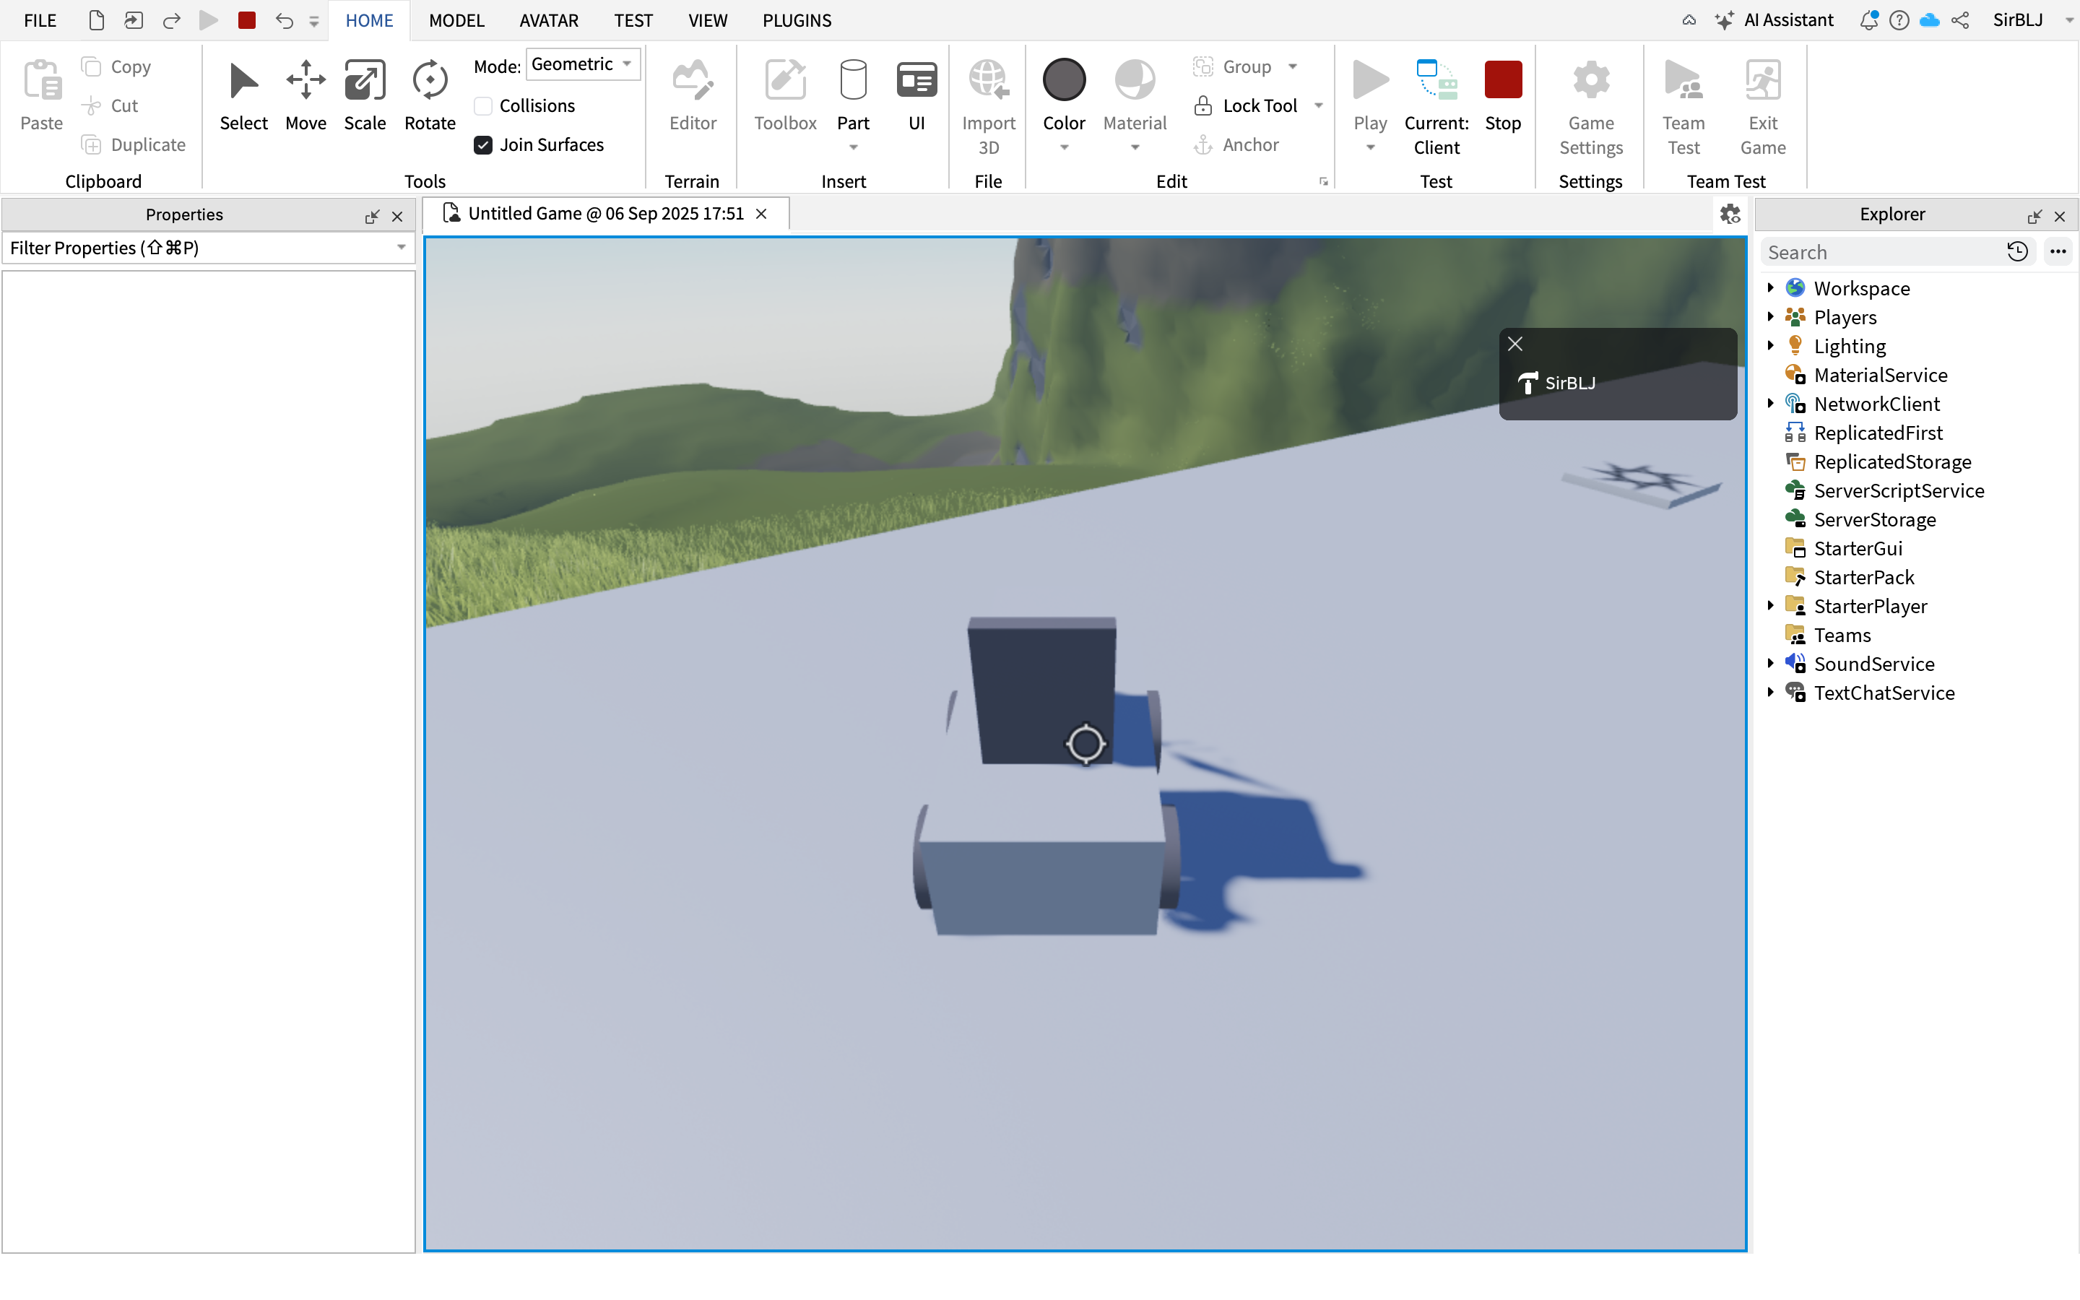Click Import 3D file button
This screenshot has width=2080, height=1300.
click(x=989, y=107)
